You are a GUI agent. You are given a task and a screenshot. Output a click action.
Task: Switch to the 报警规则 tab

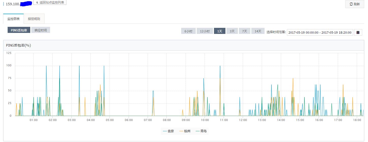[34, 19]
